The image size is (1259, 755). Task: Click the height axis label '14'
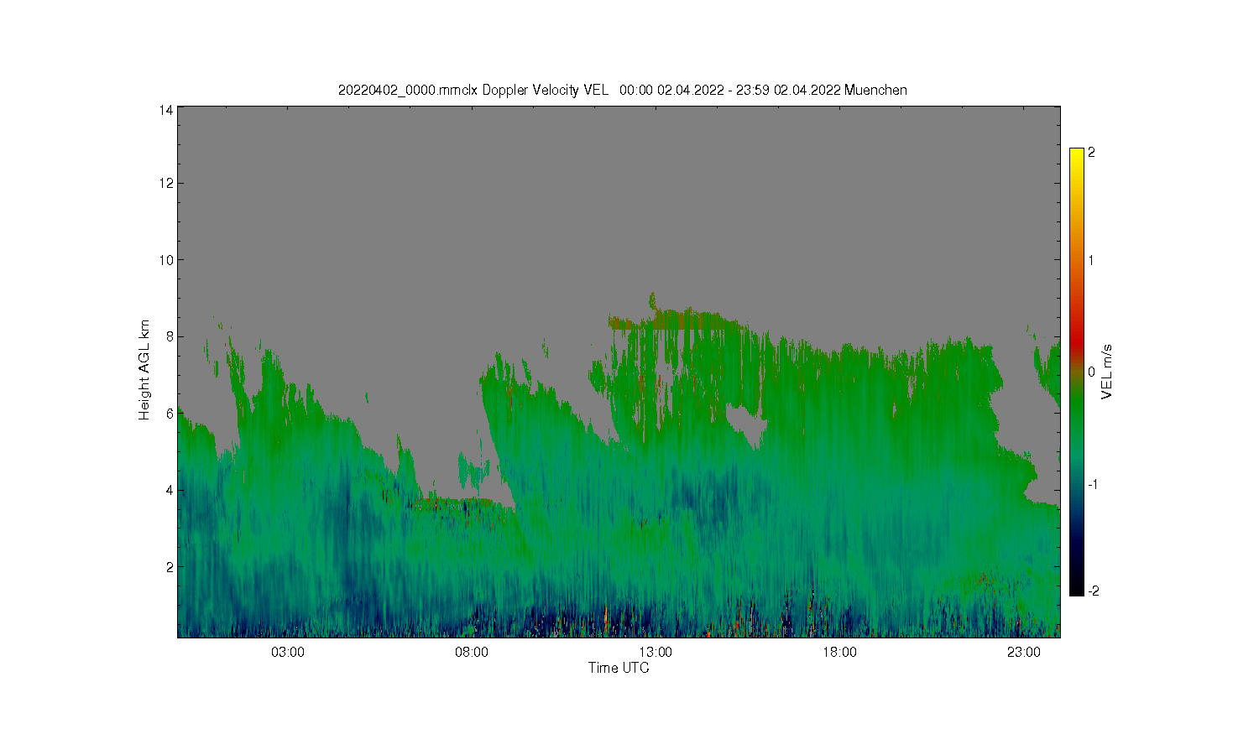(x=166, y=110)
